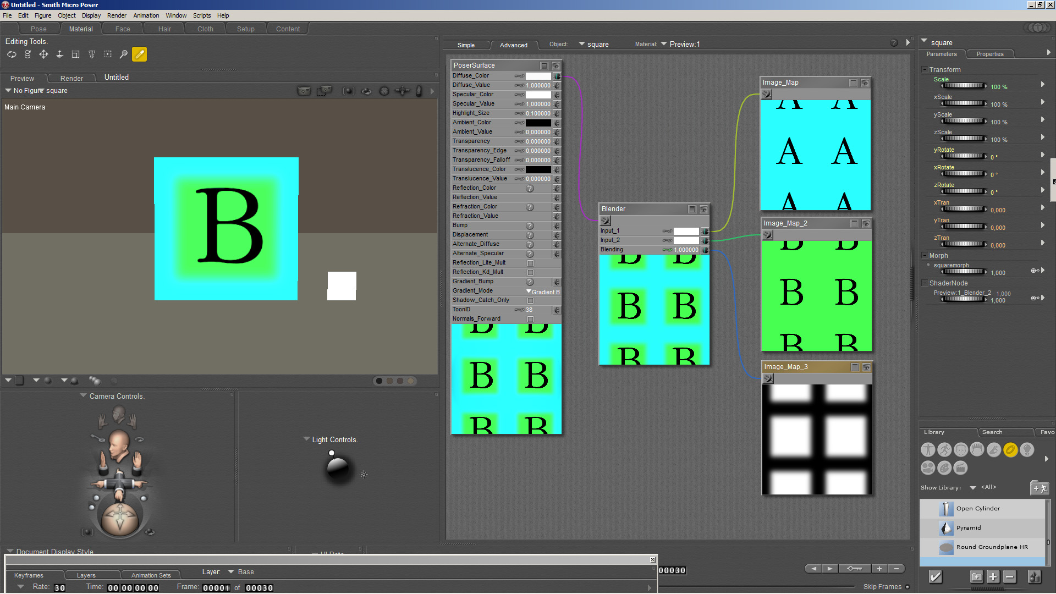The image size is (1056, 594).
Task: Click the Rotate editing tool
Action: [x=12, y=54]
